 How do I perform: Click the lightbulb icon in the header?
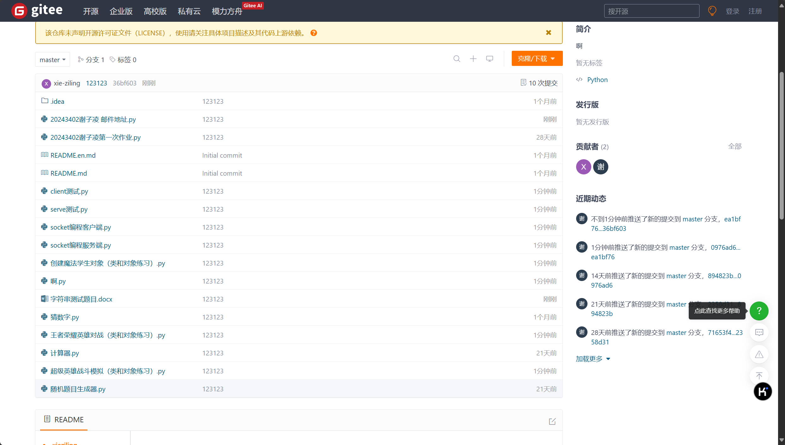pos(712,11)
